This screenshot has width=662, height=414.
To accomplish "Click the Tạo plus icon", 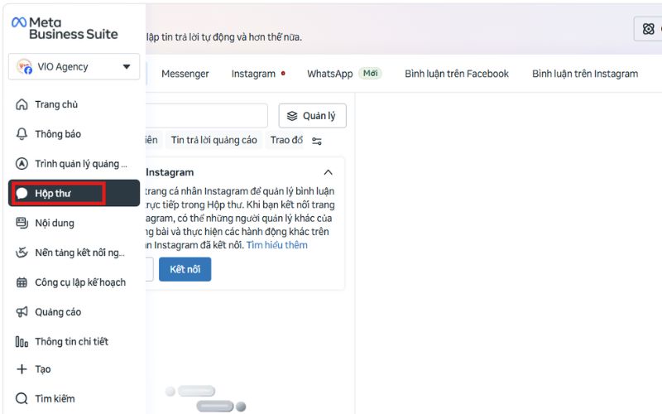I will click(x=22, y=369).
